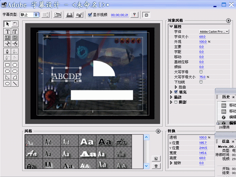Select the horizontal paragraph text tool
The image size is (236, 177).
tap(7, 38)
